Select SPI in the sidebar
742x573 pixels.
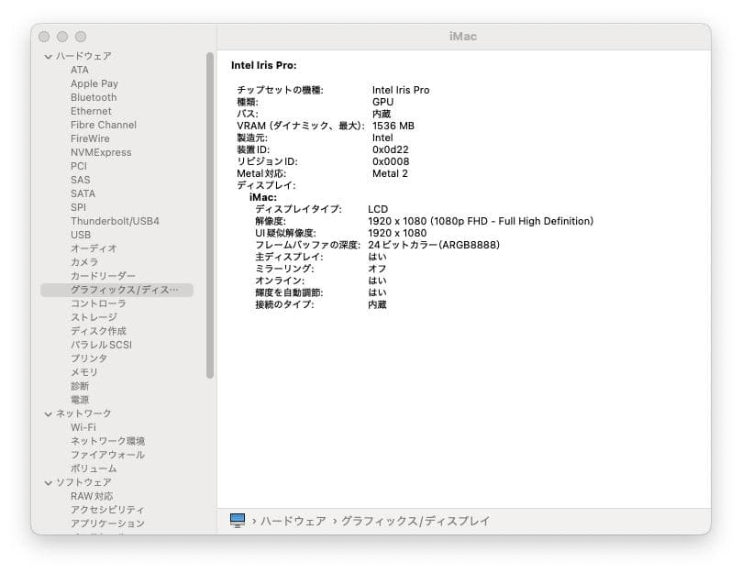click(78, 207)
